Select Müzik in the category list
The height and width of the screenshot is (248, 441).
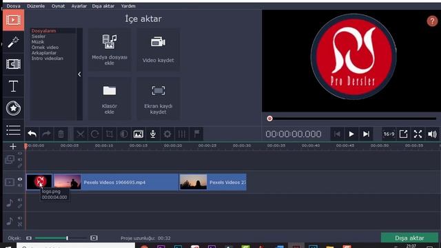pos(38,41)
